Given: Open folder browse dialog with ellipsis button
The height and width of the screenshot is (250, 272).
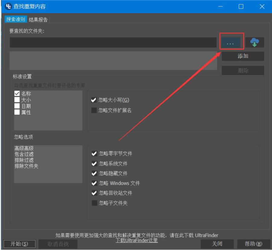Looking at the screenshot, I should coord(230,43).
